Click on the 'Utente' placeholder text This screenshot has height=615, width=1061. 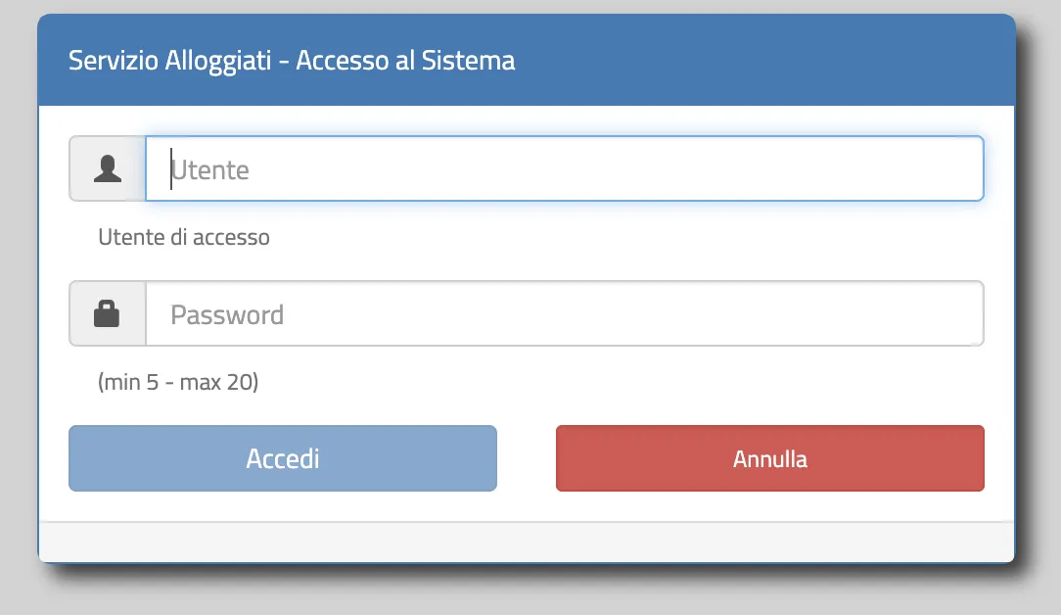[x=211, y=170]
